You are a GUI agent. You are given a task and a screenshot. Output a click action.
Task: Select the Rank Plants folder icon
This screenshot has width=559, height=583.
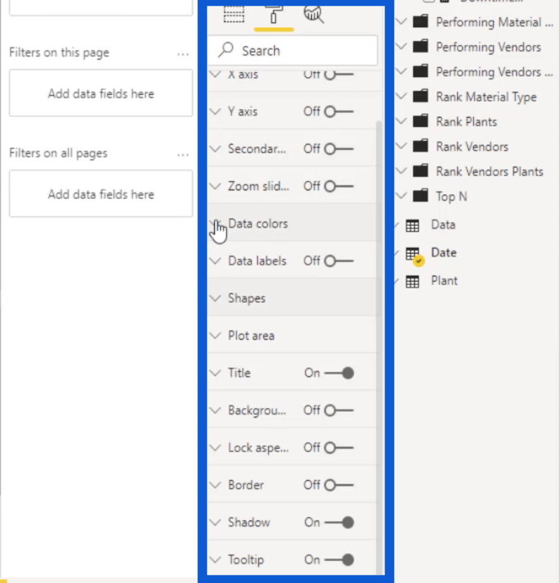tap(421, 121)
